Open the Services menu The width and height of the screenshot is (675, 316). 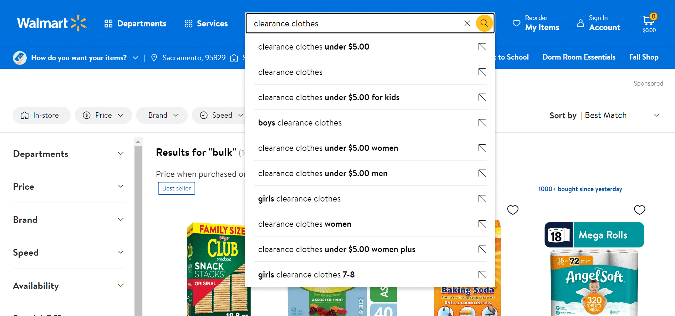tap(206, 24)
